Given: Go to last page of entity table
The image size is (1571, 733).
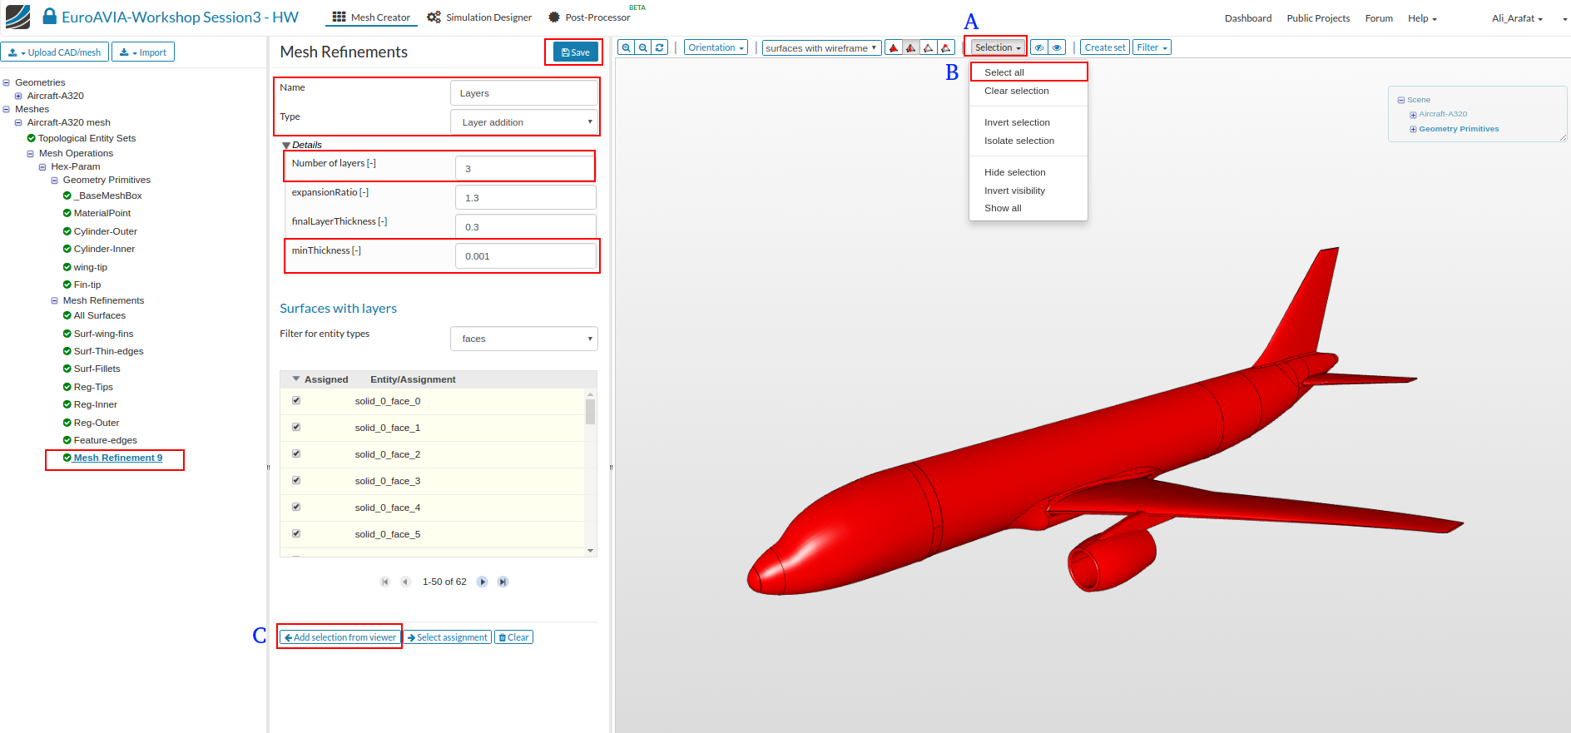Looking at the screenshot, I should [503, 582].
